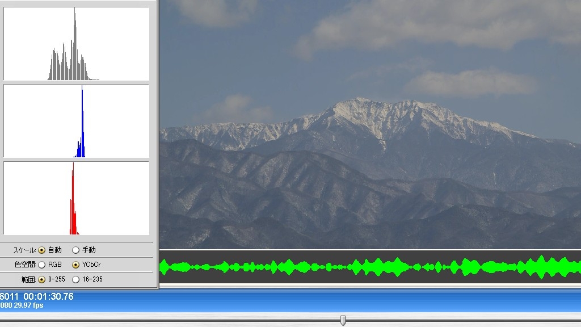Switch scale to 手動 (manual)
Viewport: 581px width, 327px height.
click(76, 250)
